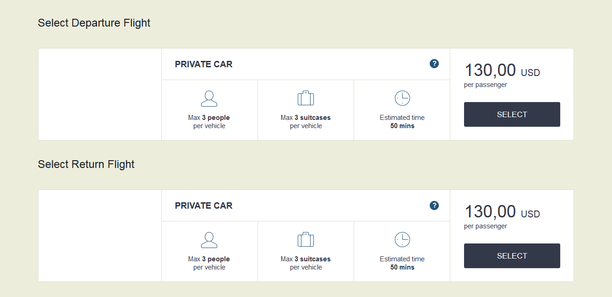Screen dimensions: 612x297
Task: Click the return suitcase icon
Action: 306,239
